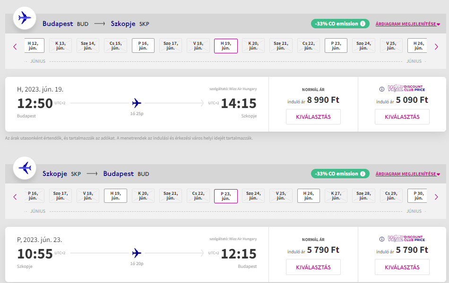Screen dimensions: 449x283
Task: Click the return Szkopje–Budapest airplane logo
Action: point(24,168)
